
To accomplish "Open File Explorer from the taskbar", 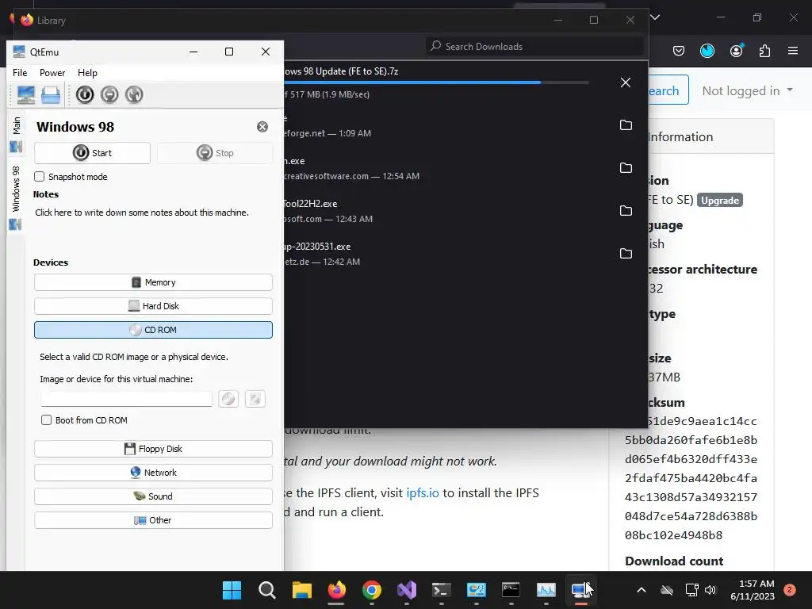I will pos(302,590).
